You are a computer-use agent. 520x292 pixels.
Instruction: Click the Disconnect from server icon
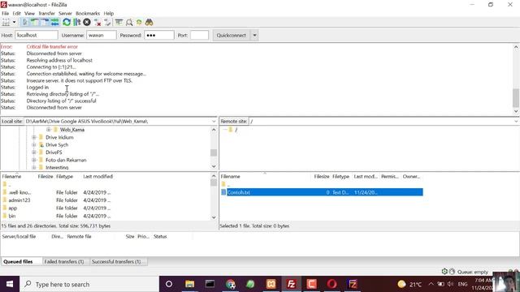[97, 22]
